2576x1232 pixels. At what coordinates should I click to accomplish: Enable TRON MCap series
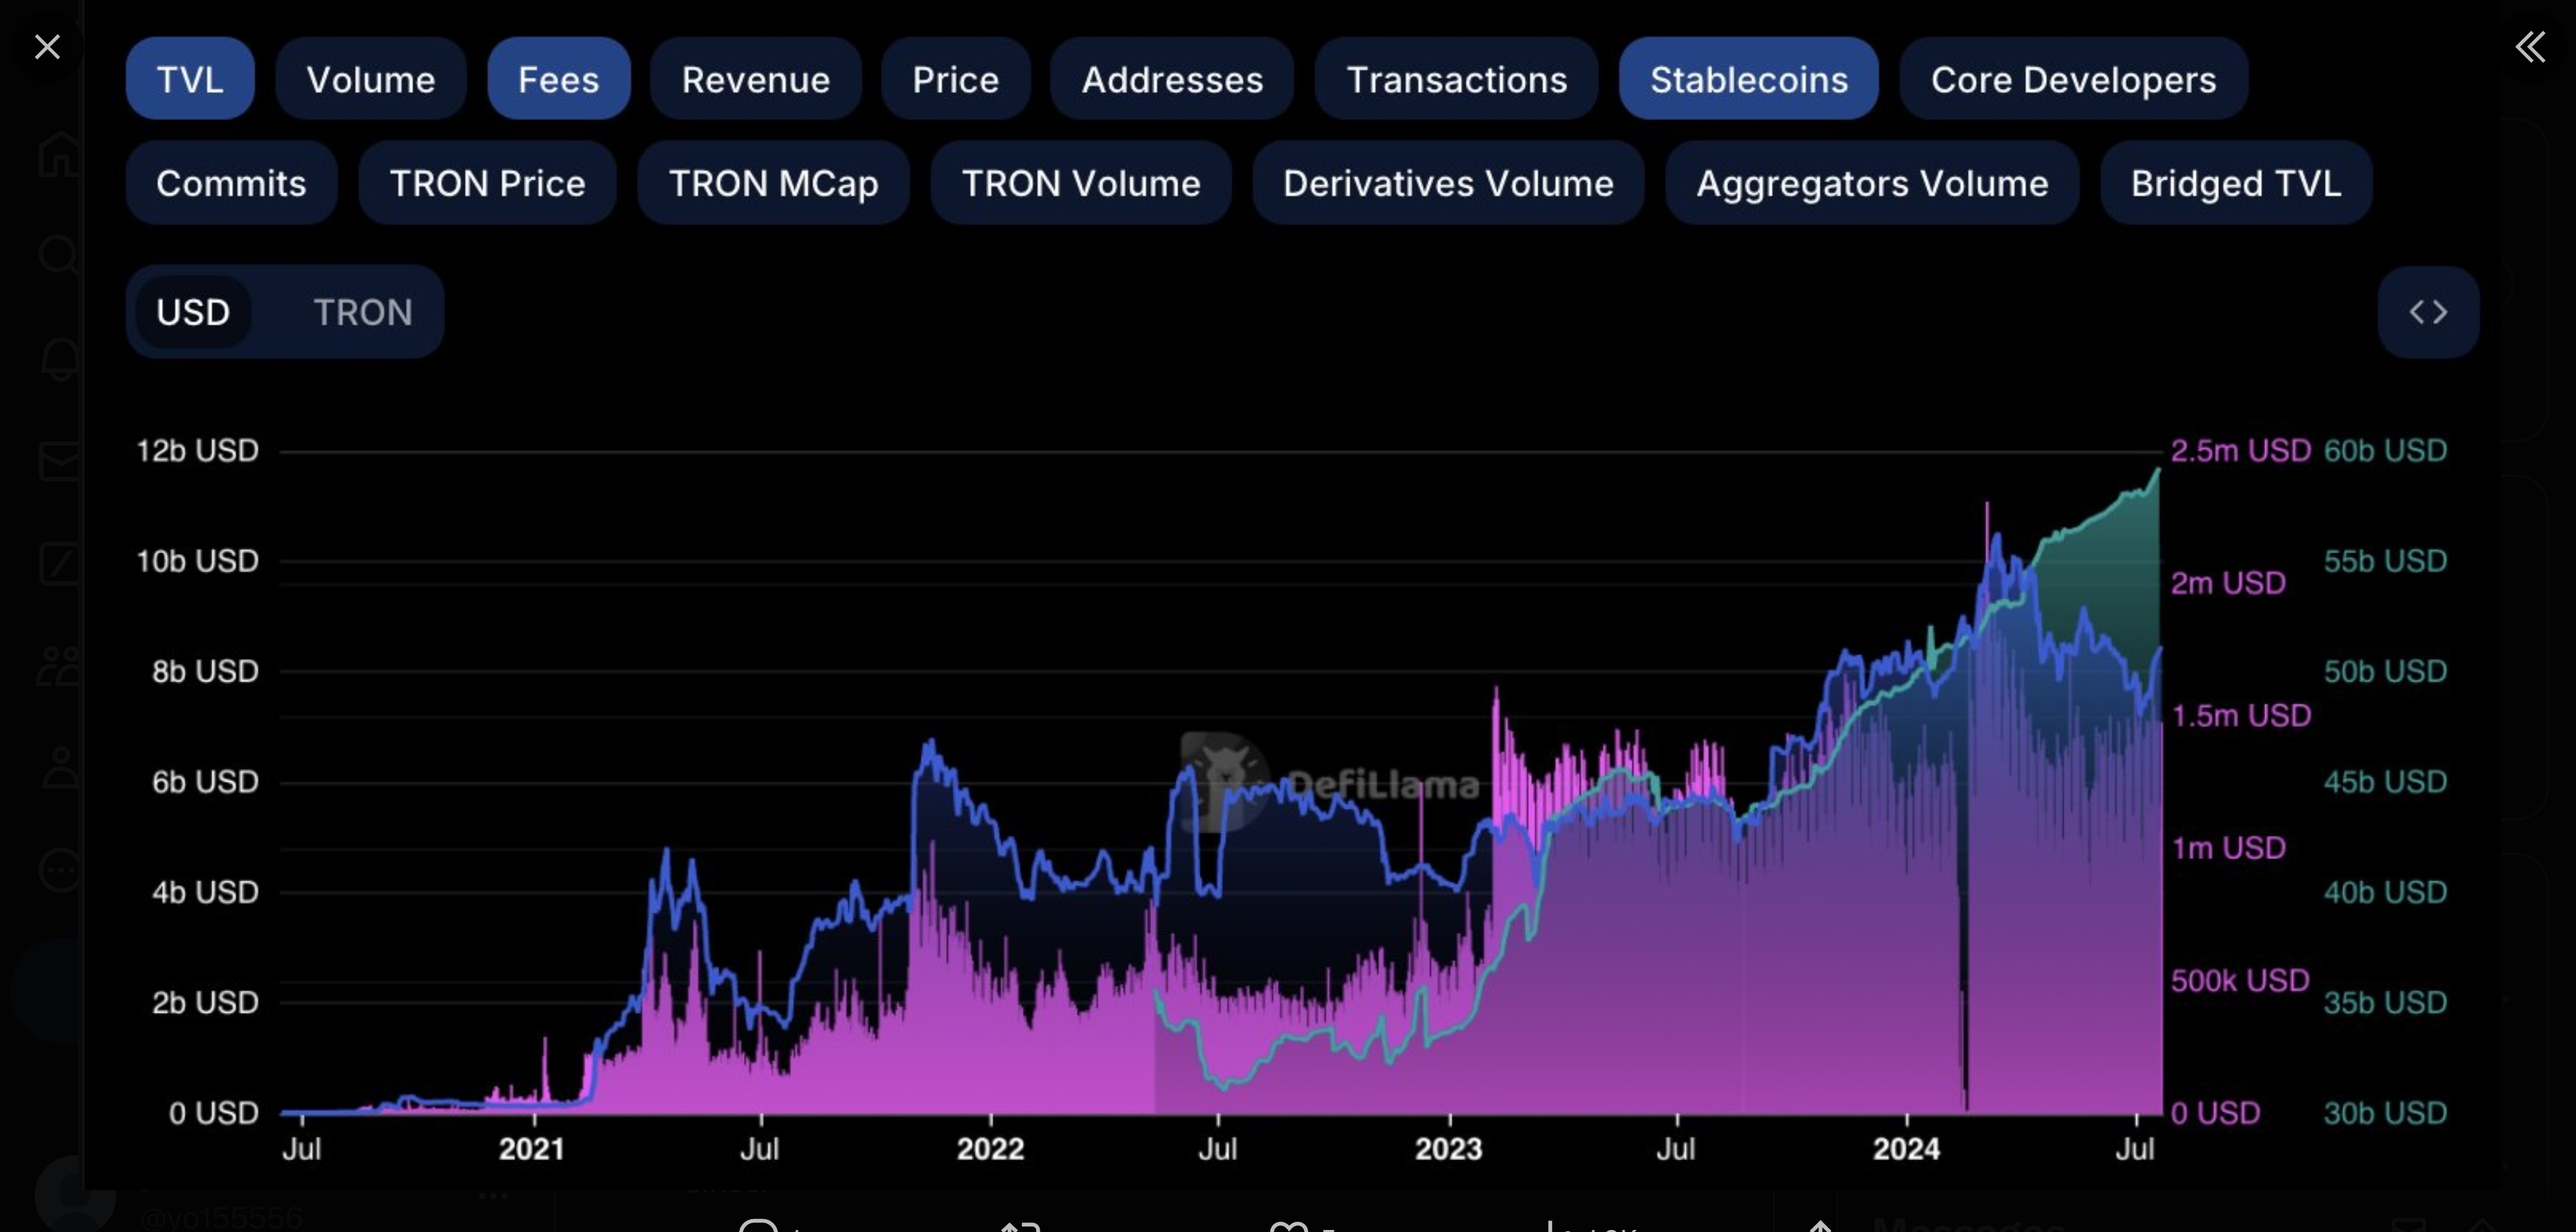tap(773, 183)
